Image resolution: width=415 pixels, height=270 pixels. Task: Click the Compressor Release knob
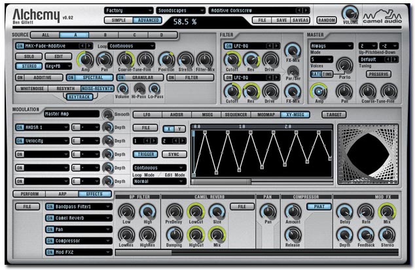293,235
